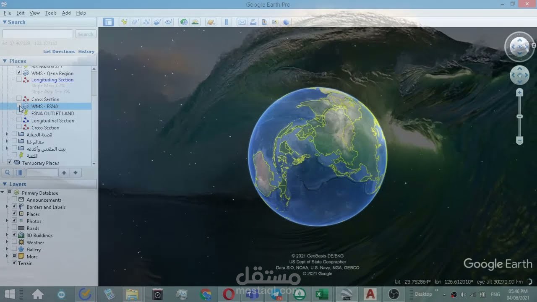Enable the Roads layer checkbox
537x302 pixels.
(14, 228)
